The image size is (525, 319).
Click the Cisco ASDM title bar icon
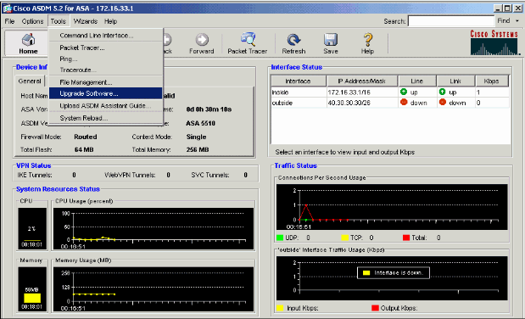click(x=7, y=8)
